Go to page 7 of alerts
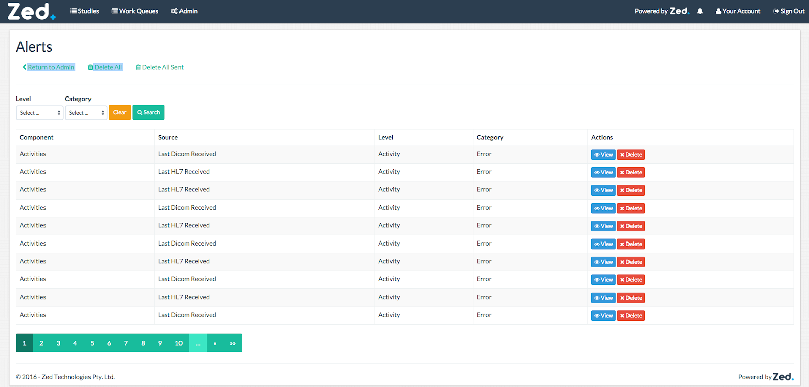The image size is (809, 387). (x=126, y=343)
